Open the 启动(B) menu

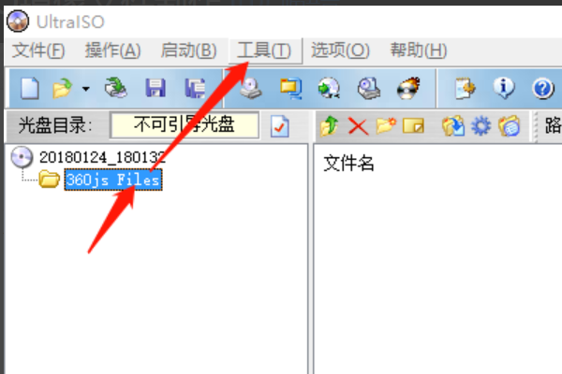point(188,50)
